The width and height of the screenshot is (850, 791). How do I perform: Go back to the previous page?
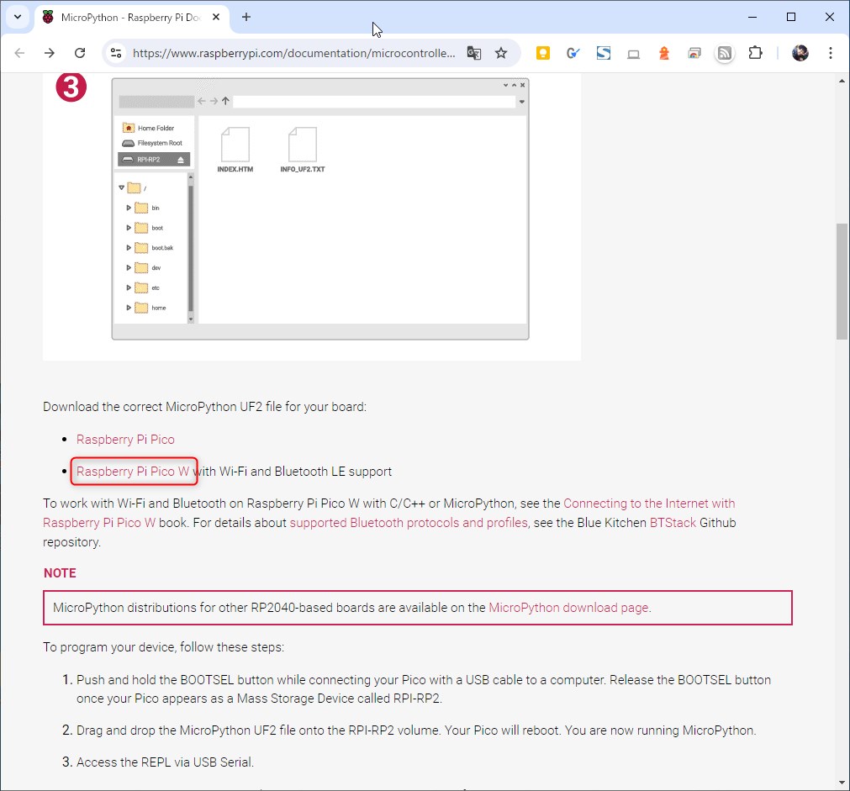point(19,53)
